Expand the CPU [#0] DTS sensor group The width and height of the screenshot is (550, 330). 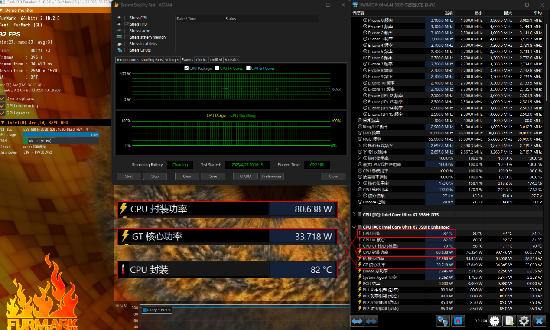354,215
